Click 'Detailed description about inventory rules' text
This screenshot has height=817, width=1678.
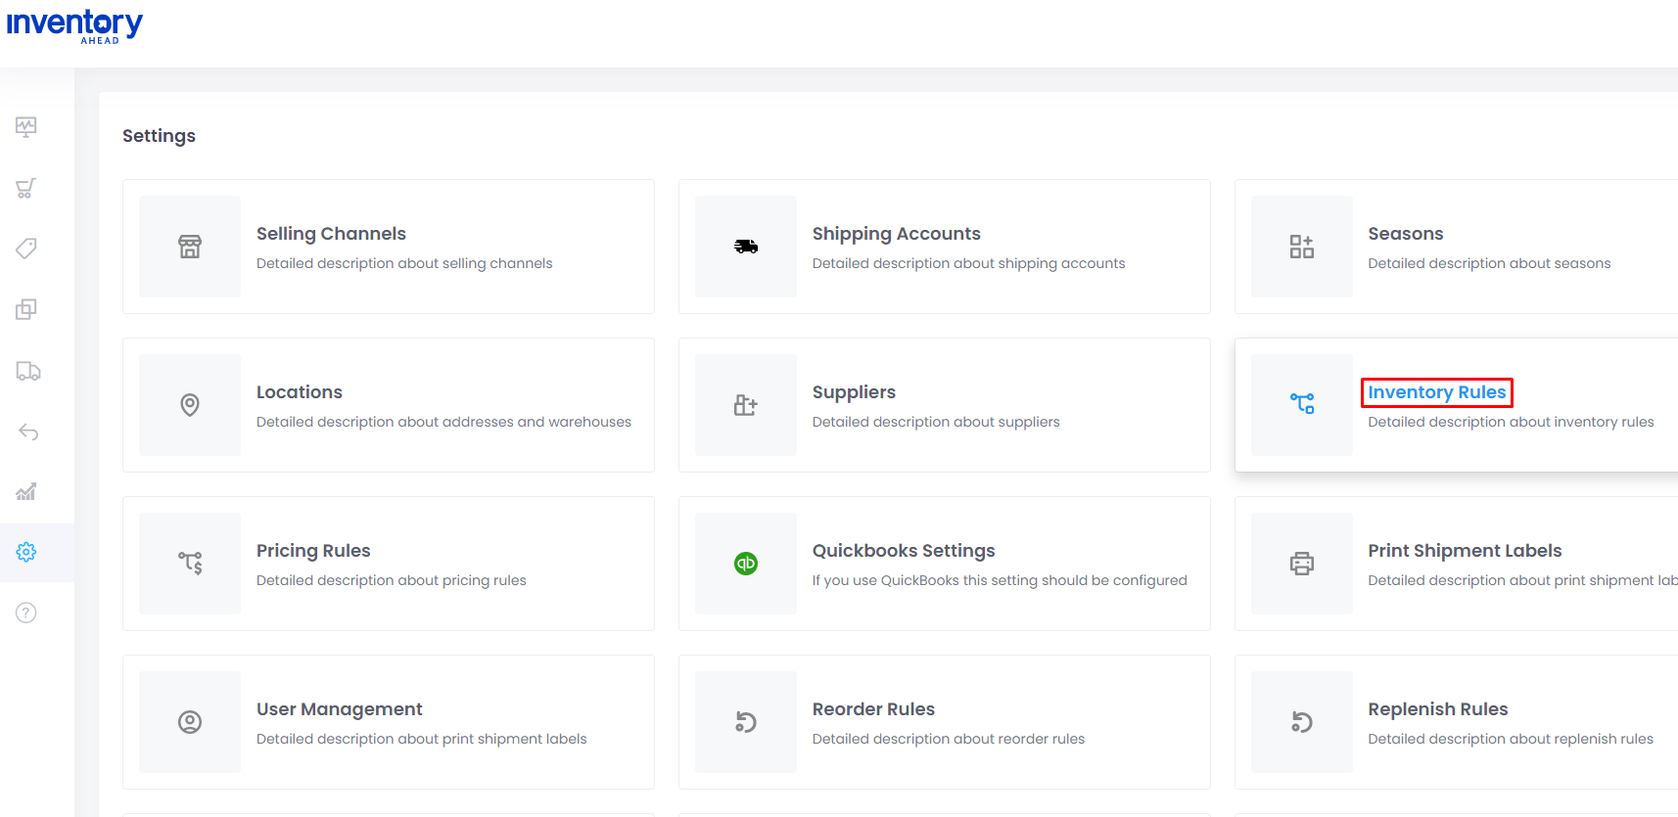(x=1511, y=422)
